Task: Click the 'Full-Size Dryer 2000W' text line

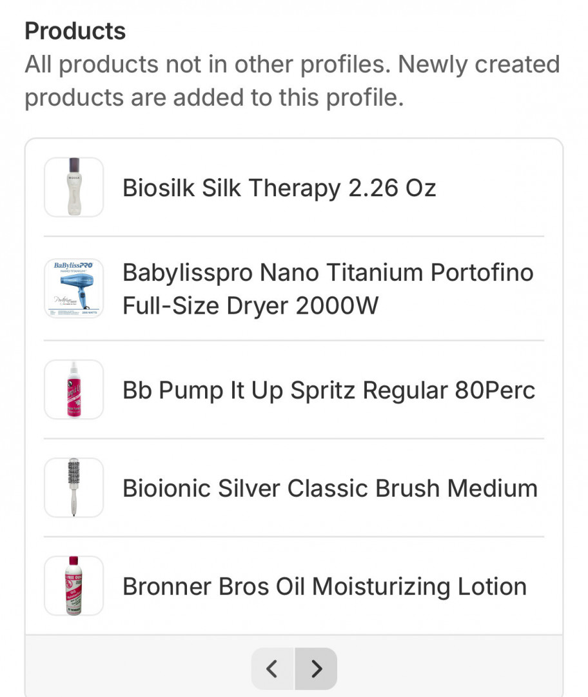Action: [x=250, y=306]
